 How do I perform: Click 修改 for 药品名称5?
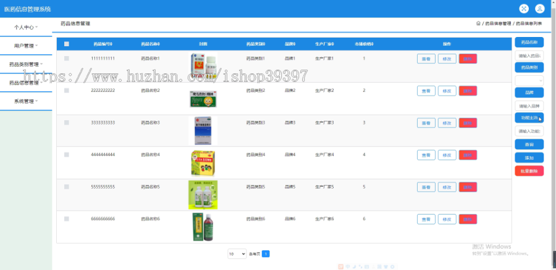coord(447,187)
